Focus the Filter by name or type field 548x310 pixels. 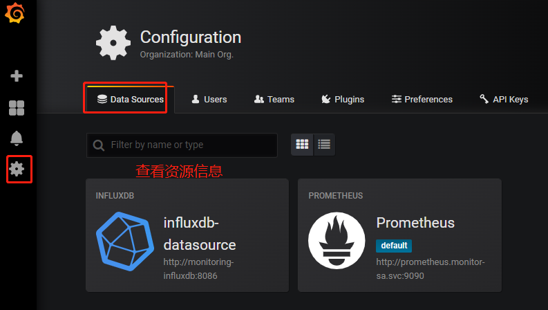point(182,145)
